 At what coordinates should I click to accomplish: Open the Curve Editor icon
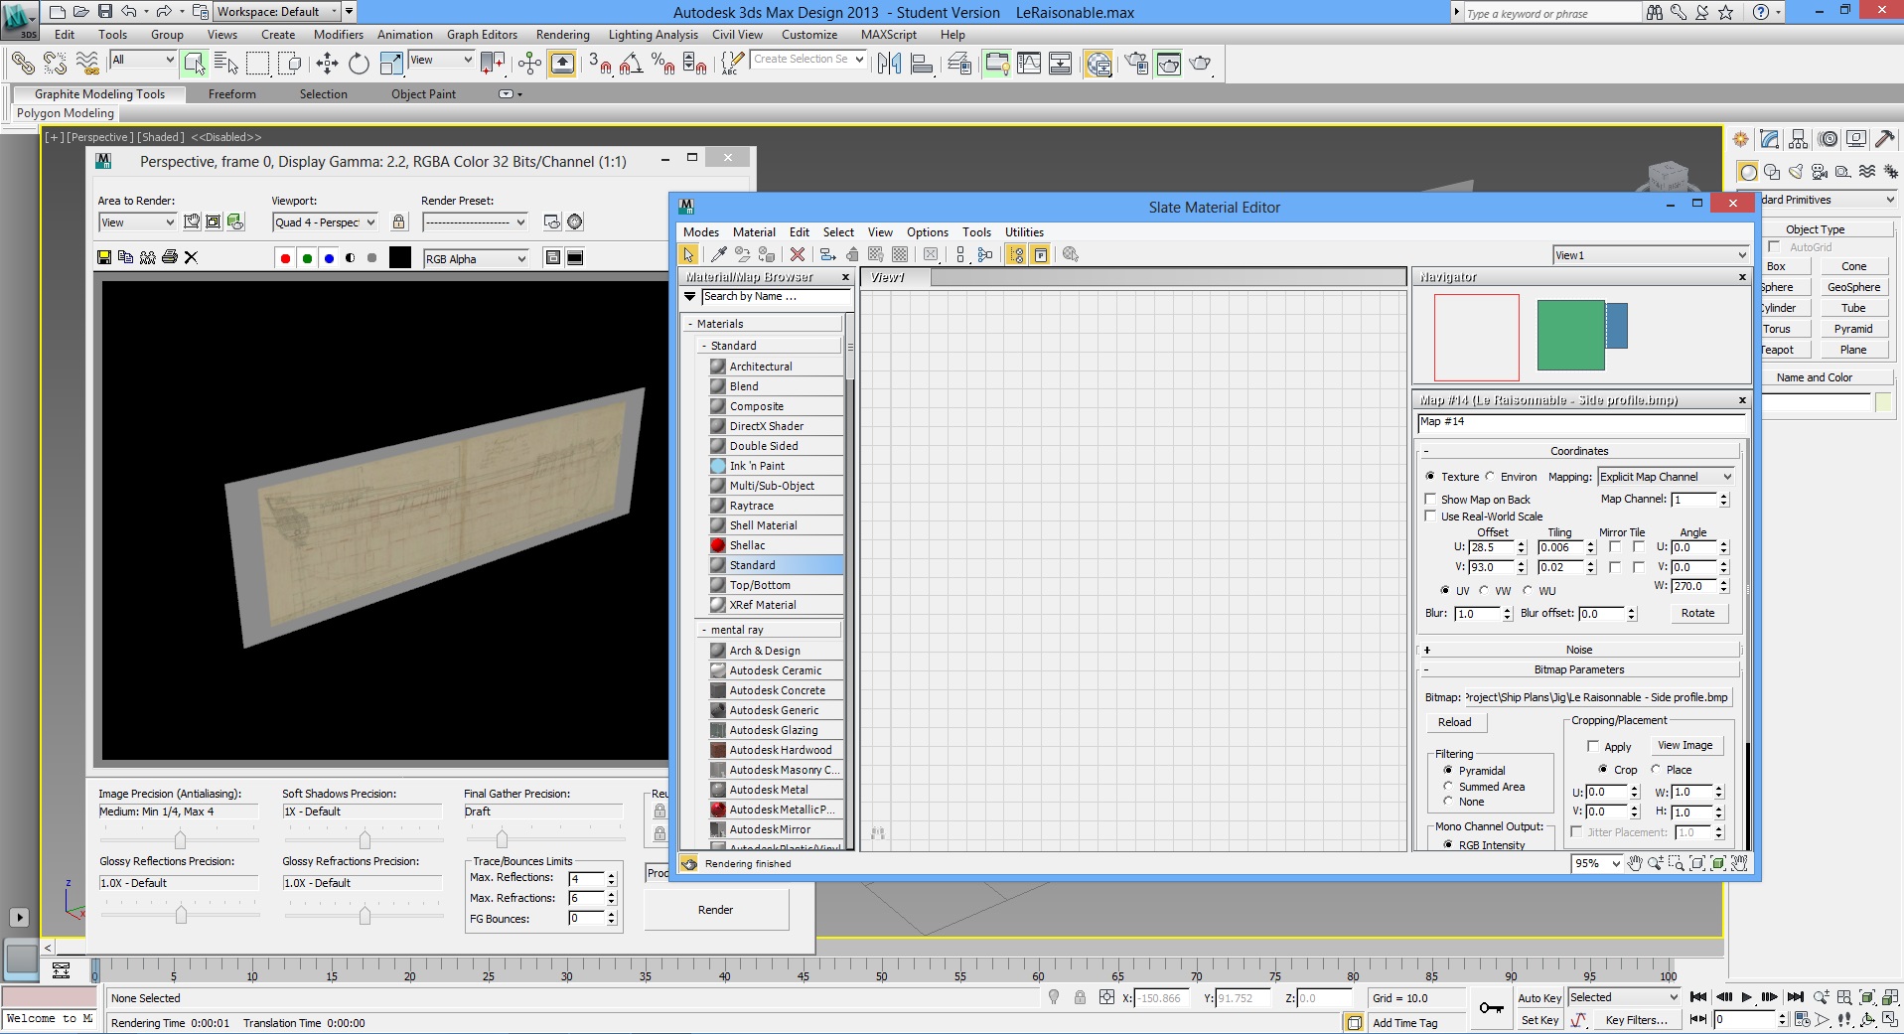pyautogui.click(x=1029, y=64)
